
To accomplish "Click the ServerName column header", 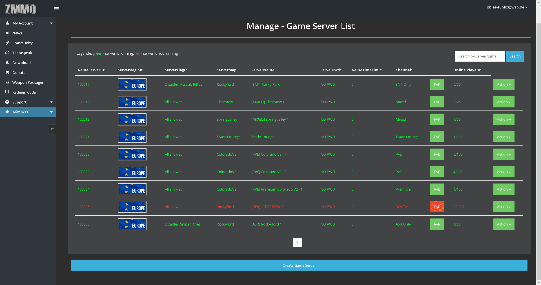I will coord(263,70).
